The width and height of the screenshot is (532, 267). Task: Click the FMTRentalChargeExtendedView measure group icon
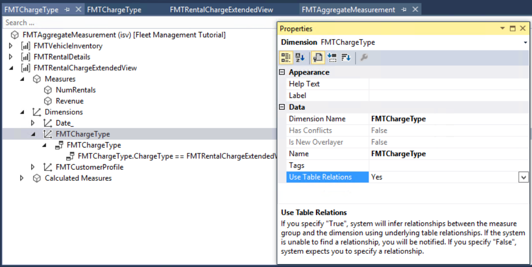coord(26,68)
